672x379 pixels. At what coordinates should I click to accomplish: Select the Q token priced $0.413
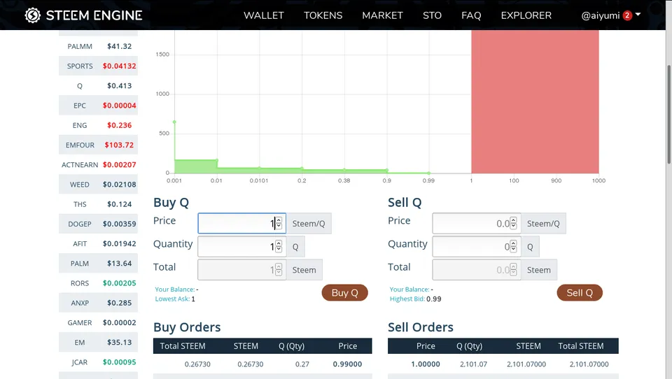pos(98,85)
